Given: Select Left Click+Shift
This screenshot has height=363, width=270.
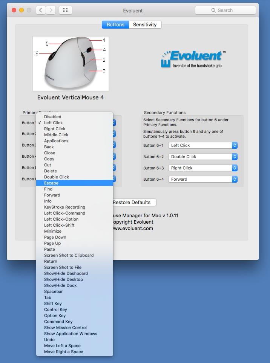Looking at the screenshot, I should tap(75, 225).
